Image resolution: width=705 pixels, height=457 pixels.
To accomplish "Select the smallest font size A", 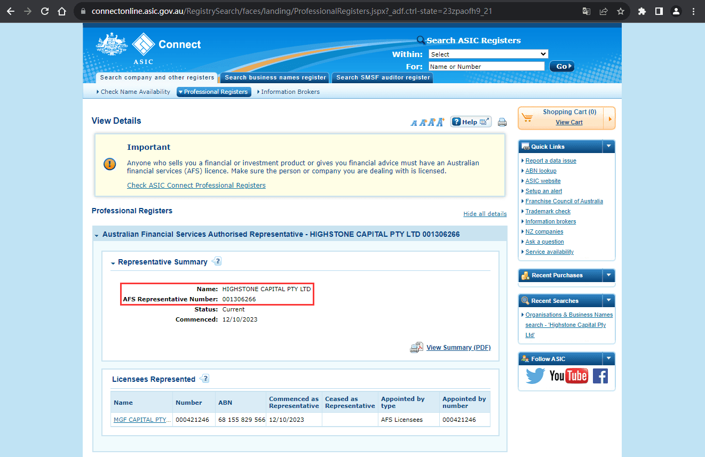I will click(414, 123).
